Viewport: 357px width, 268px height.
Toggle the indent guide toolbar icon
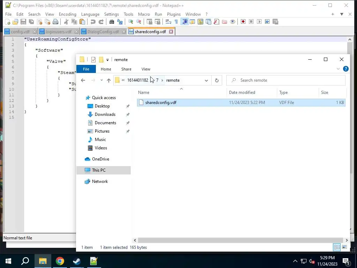[185, 22]
